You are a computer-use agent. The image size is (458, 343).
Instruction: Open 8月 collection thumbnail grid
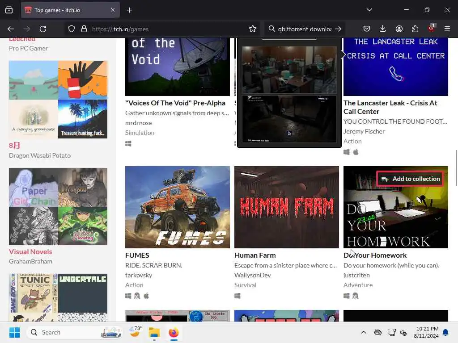[x=58, y=100]
